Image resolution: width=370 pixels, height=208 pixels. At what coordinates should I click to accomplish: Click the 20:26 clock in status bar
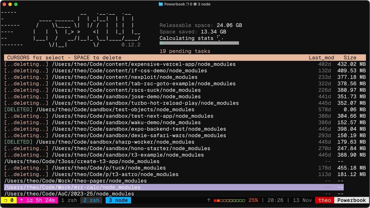[x=276, y=200]
